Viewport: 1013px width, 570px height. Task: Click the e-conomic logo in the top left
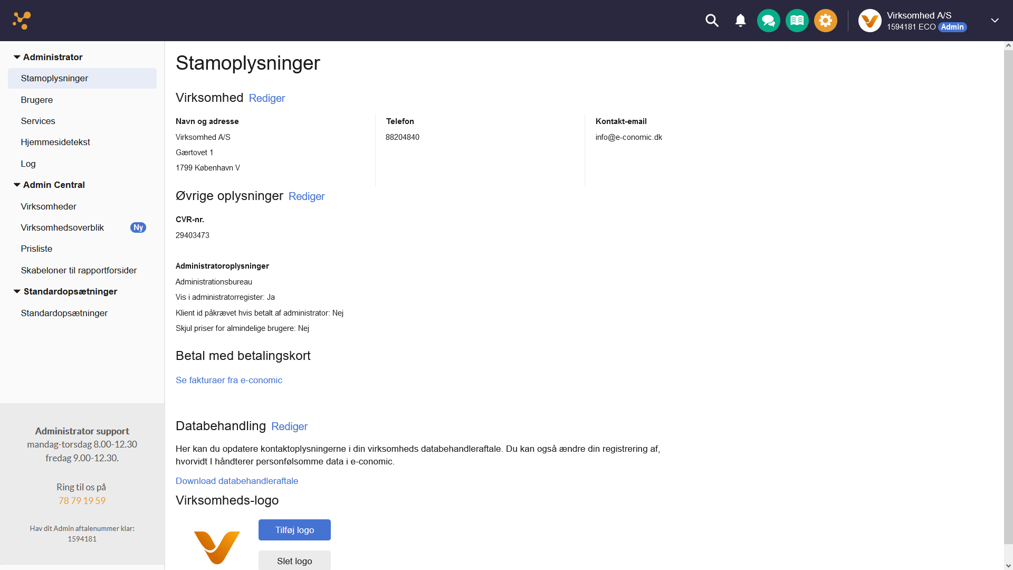[22, 20]
